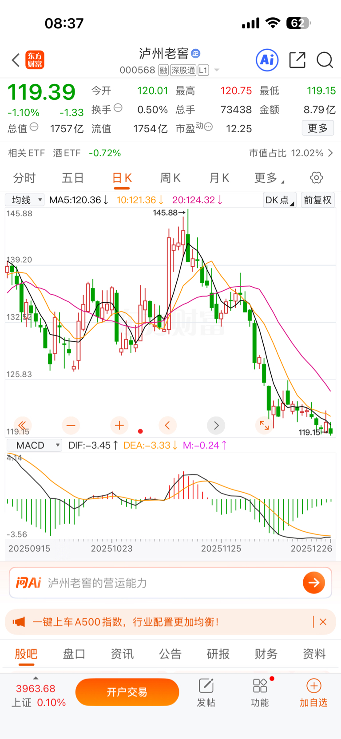Switch to the 财务 tab
The height and width of the screenshot is (739, 341).
point(266,654)
